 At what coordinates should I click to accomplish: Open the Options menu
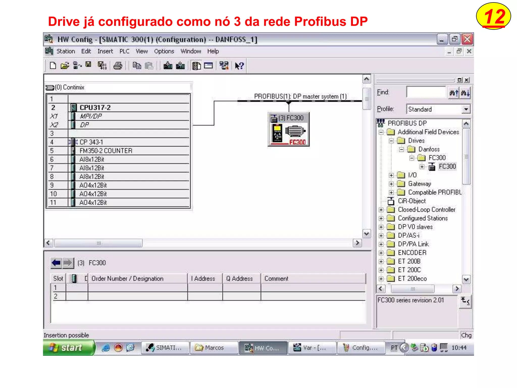pos(164,51)
